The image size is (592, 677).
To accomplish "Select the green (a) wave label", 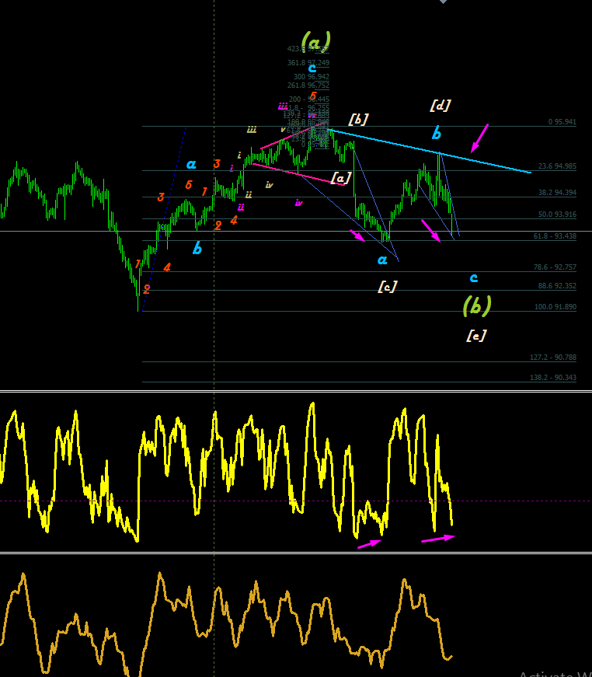I will [x=316, y=42].
